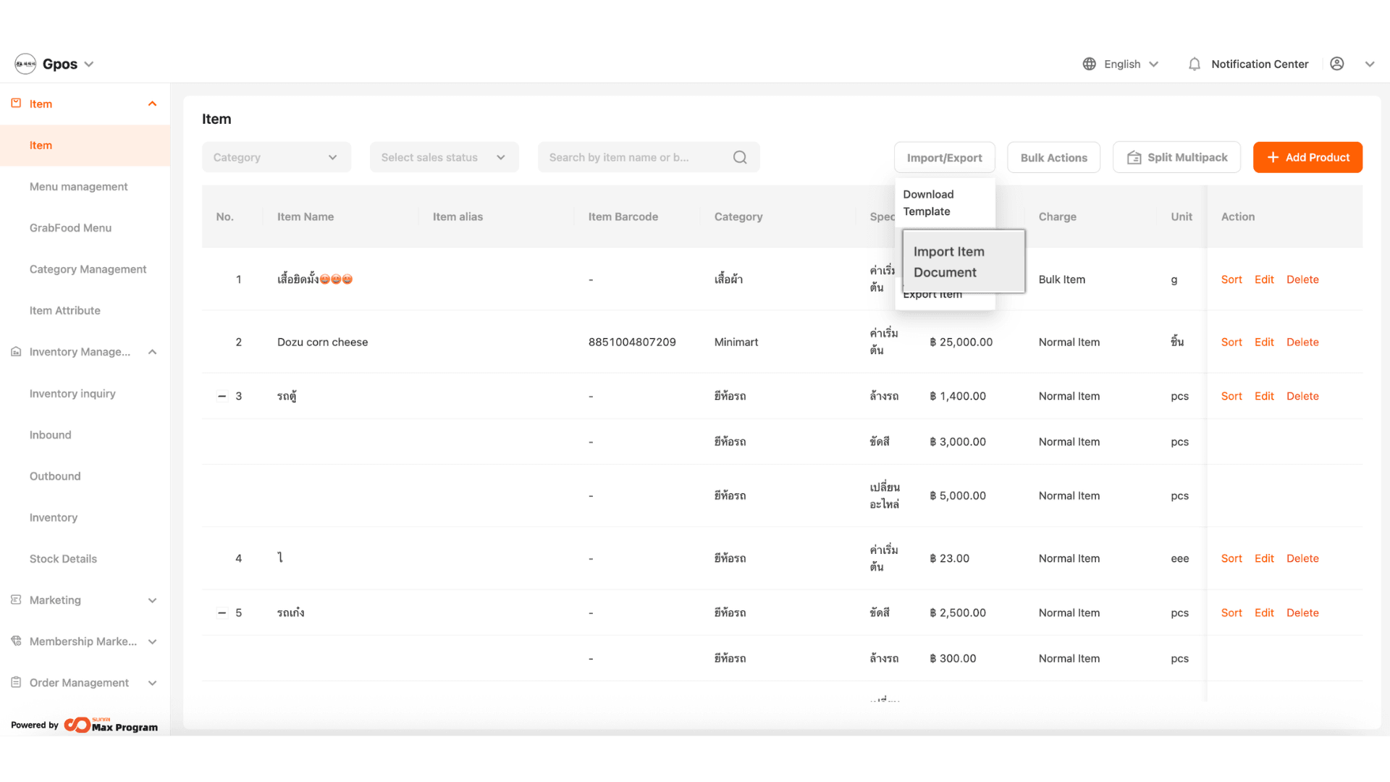This screenshot has height=782, width=1390.
Task: Click the globe language icon
Action: [x=1089, y=64]
